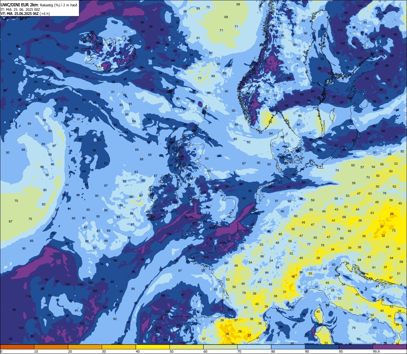Click the map value "70" in the pale green area
The height and width of the screenshot is (354, 407).
16,201
